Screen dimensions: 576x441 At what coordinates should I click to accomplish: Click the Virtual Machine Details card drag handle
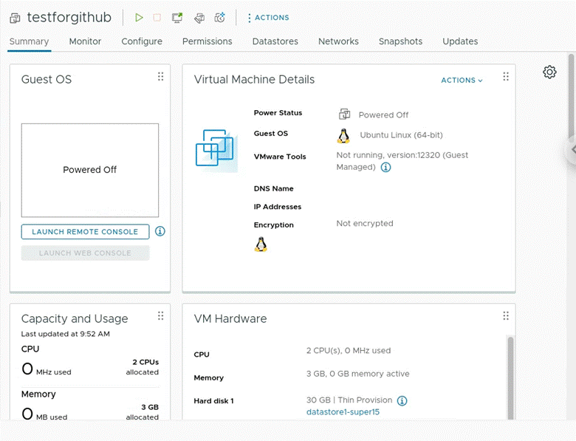coord(506,76)
